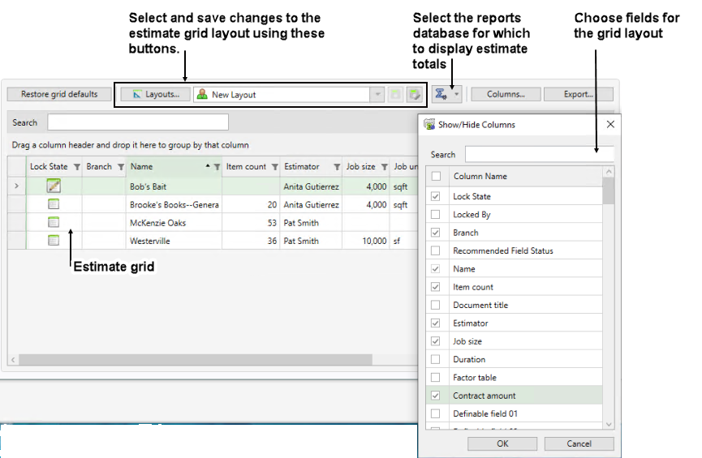
Task: Expand the Bob's Bait row arrow
Action: [16, 186]
